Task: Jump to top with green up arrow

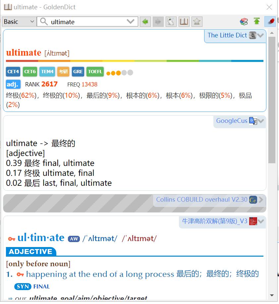Action: coord(257,21)
